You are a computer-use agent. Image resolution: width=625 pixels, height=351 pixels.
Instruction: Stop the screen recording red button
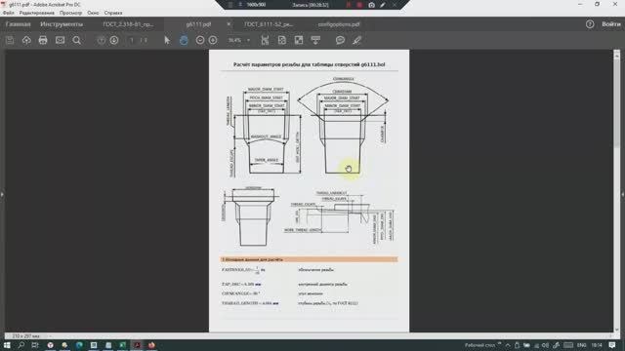(x=359, y=5)
